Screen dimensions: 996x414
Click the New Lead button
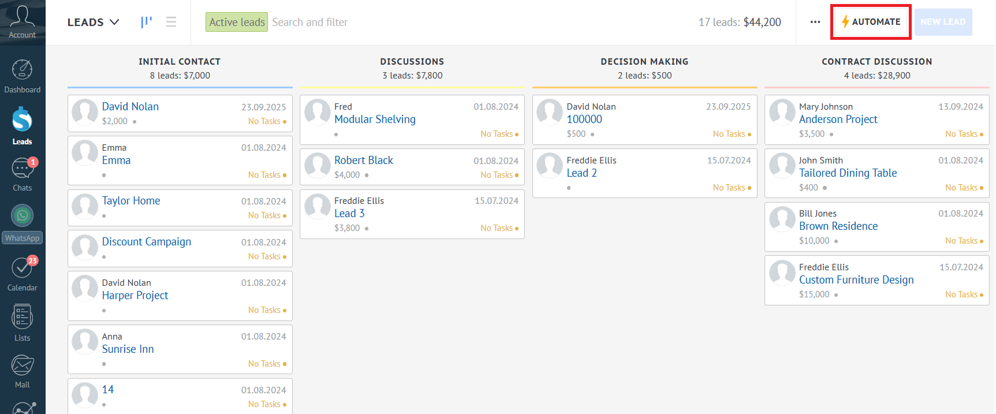point(943,22)
